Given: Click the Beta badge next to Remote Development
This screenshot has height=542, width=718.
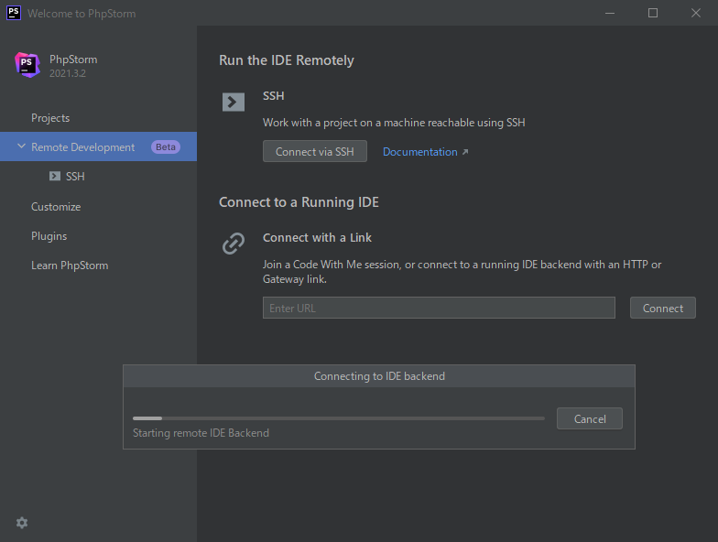Looking at the screenshot, I should [166, 147].
